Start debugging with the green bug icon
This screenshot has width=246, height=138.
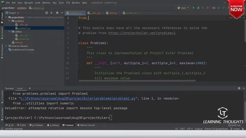pos(198,8)
